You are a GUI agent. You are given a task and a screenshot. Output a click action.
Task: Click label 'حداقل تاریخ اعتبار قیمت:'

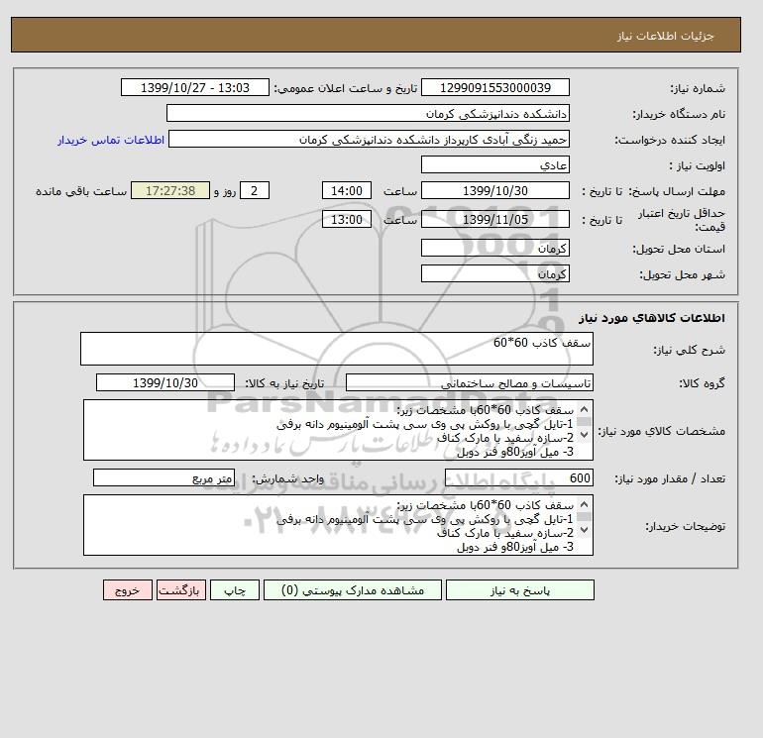(682, 220)
